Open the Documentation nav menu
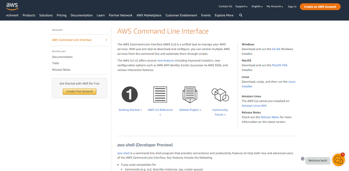349x171 pixels. coord(81,15)
